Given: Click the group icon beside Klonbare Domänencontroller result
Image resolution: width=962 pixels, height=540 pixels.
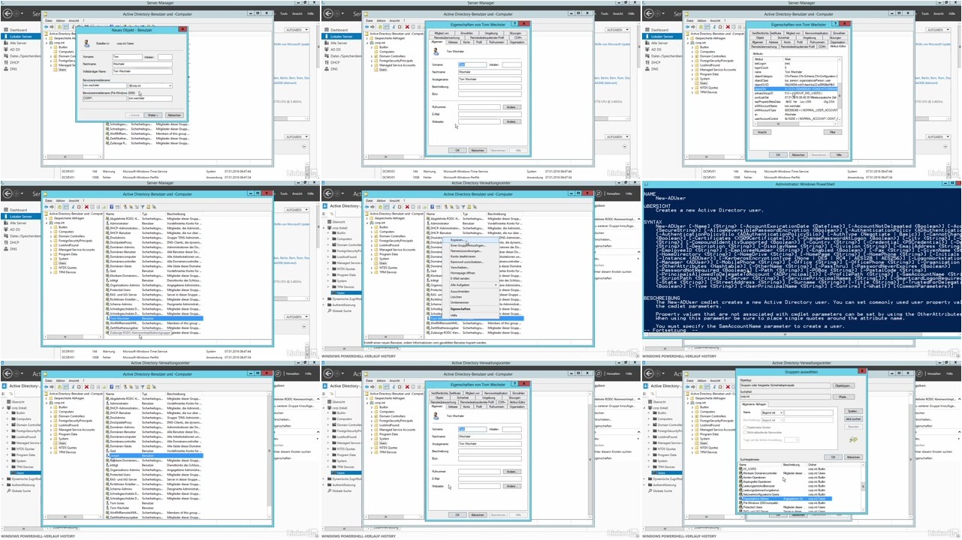Looking at the screenshot, I should [741, 473].
